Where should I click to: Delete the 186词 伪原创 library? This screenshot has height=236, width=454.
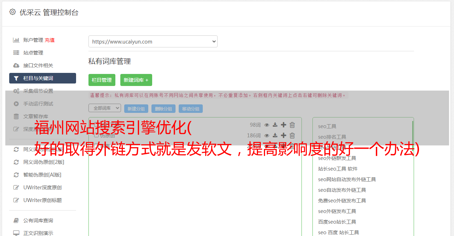click(292, 136)
